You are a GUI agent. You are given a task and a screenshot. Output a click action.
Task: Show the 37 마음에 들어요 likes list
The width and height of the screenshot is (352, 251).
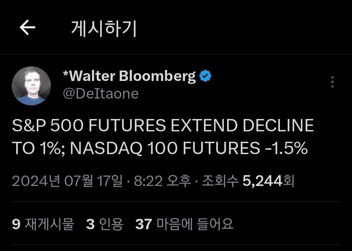[x=184, y=224]
